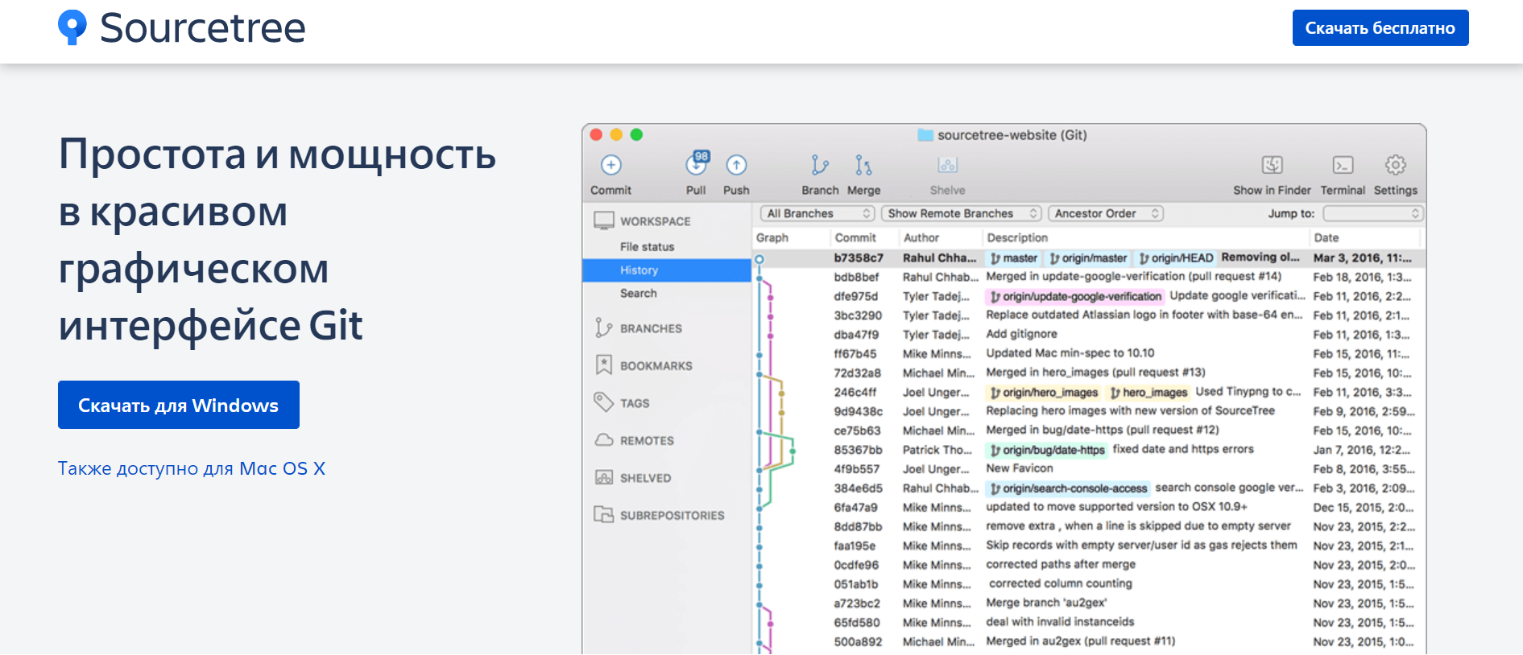Open the Terminal toolbar icon
Screen dimensions: 1523x655
(1343, 165)
